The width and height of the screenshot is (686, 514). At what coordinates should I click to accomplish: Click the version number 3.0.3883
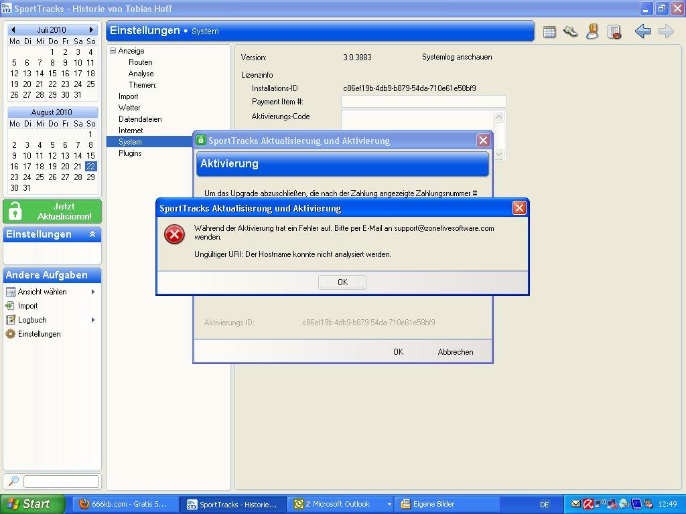point(358,58)
